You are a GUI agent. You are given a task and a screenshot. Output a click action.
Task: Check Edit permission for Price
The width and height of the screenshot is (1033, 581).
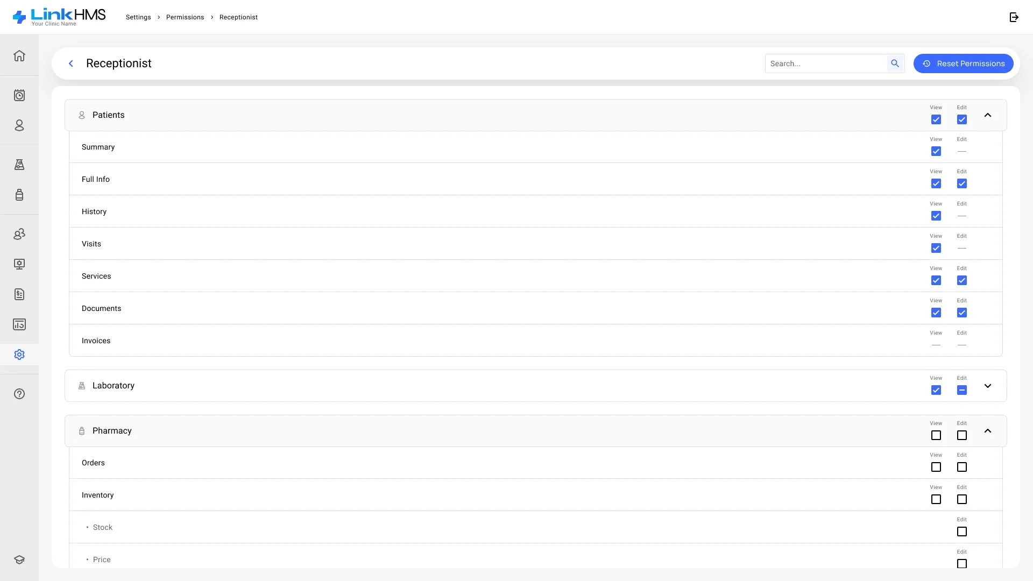point(962,564)
